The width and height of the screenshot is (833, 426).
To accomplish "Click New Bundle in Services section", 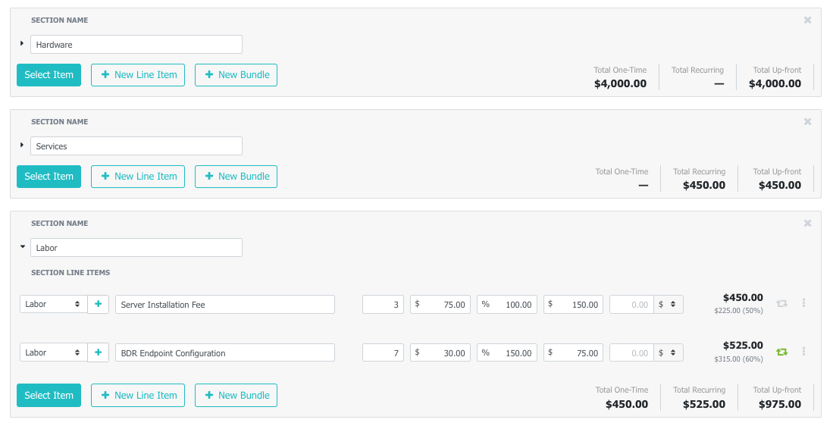I will click(x=236, y=177).
